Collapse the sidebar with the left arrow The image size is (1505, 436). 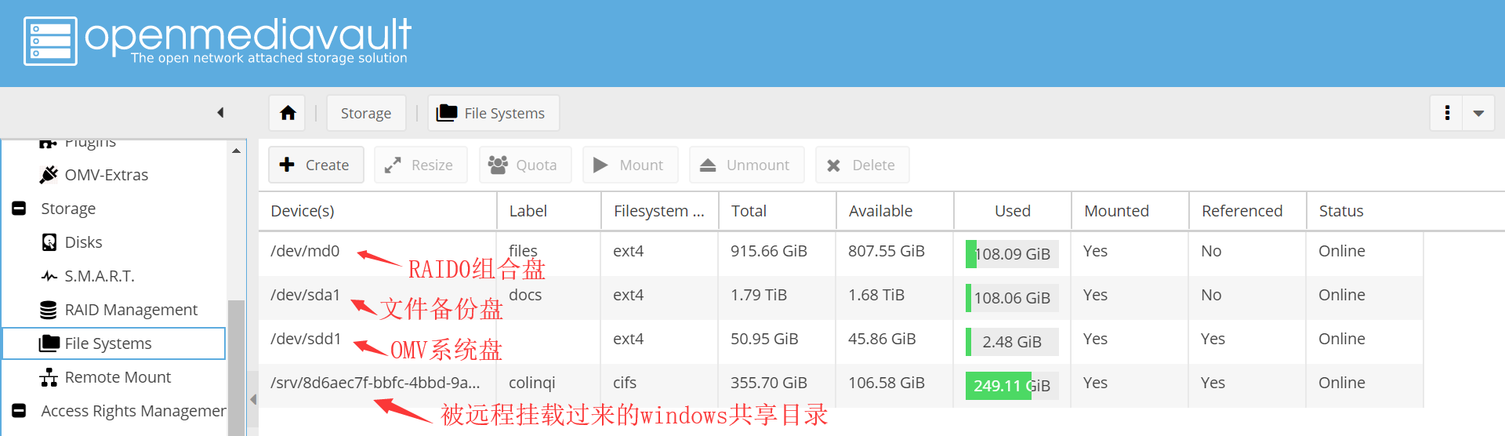221,113
